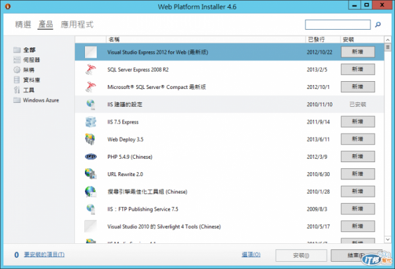Sort list by 已發行 column header

(323, 40)
